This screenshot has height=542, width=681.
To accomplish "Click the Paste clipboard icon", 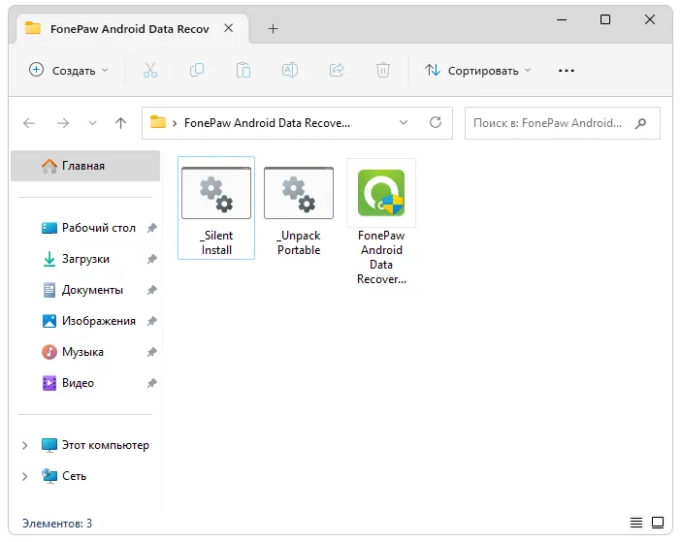I will coord(243,70).
